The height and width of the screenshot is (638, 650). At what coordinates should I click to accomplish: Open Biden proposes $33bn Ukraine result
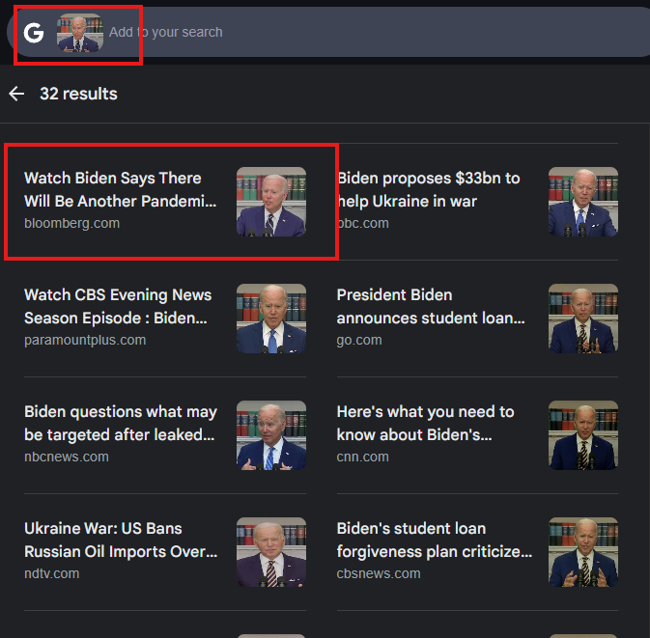477,202
